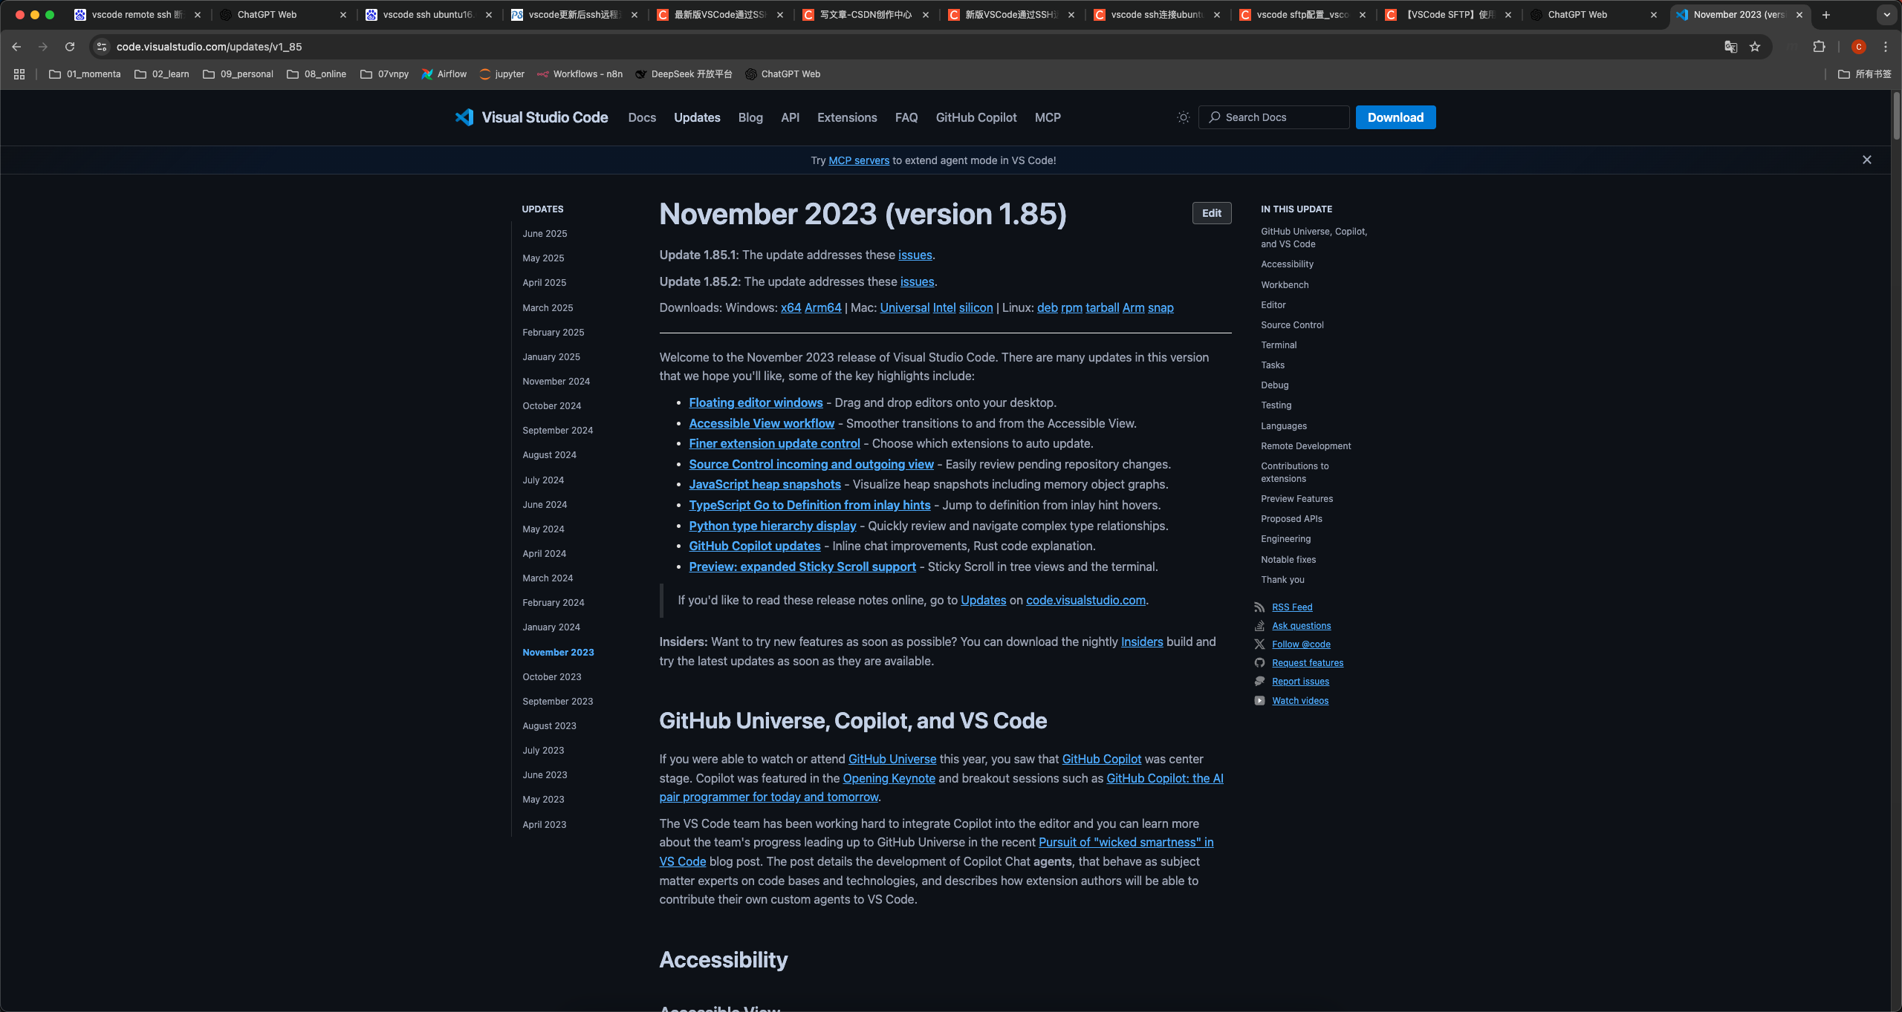Open the 01_momenta bookmark folder

pos(85,74)
